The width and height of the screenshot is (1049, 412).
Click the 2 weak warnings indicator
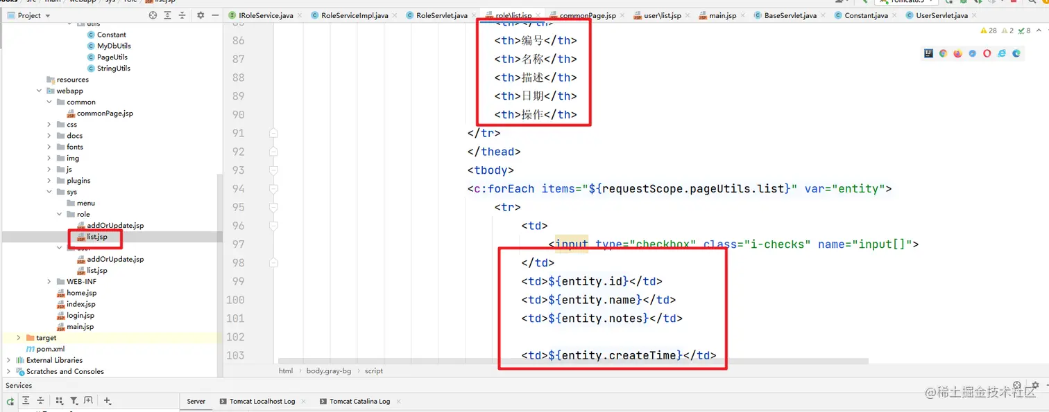tap(1007, 30)
